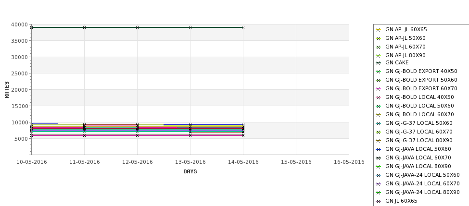Click GN GJ-BOLD LOCAL 40X50 legend marker
This screenshot has width=469, height=206.
[378, 97]
